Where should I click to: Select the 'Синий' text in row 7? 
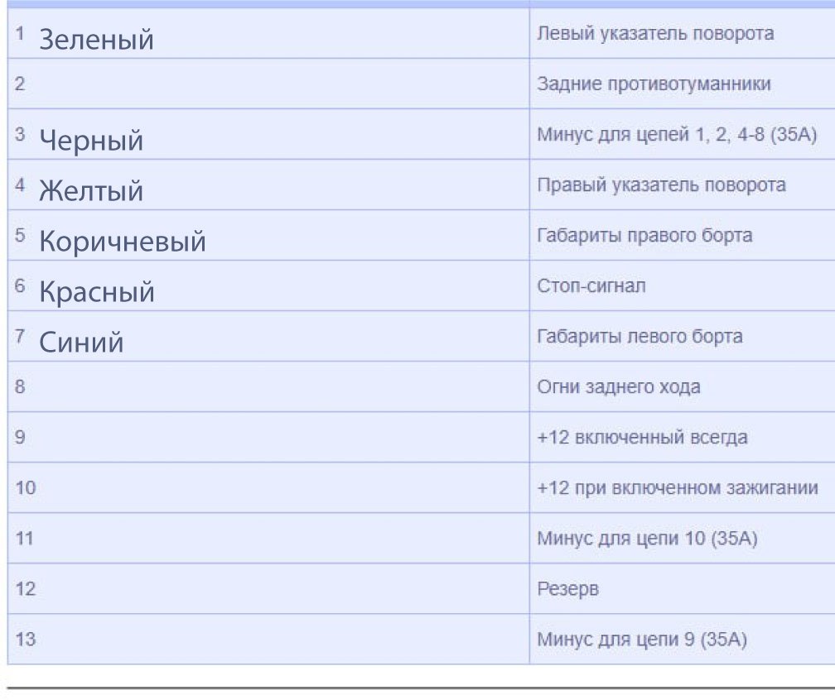[x=81, y=342]
